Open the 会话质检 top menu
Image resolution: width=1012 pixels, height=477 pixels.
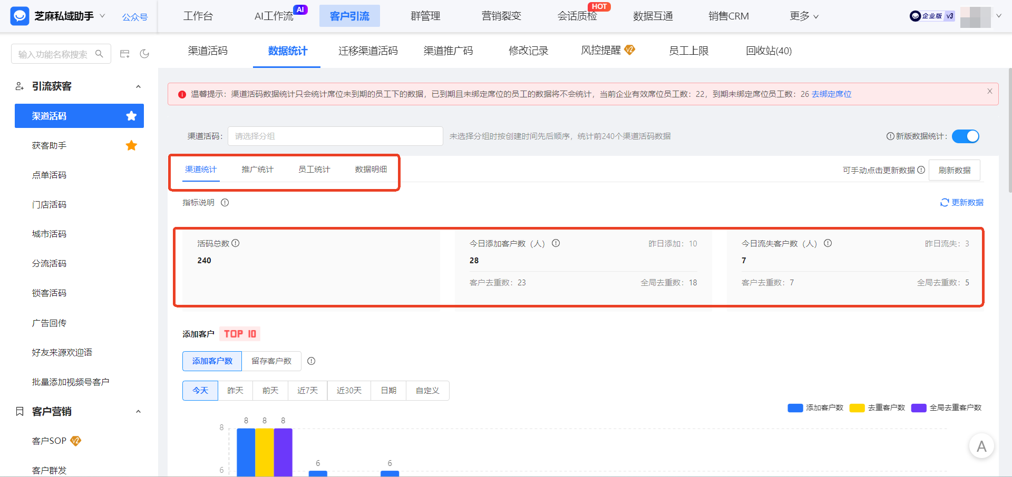(577, 16)
